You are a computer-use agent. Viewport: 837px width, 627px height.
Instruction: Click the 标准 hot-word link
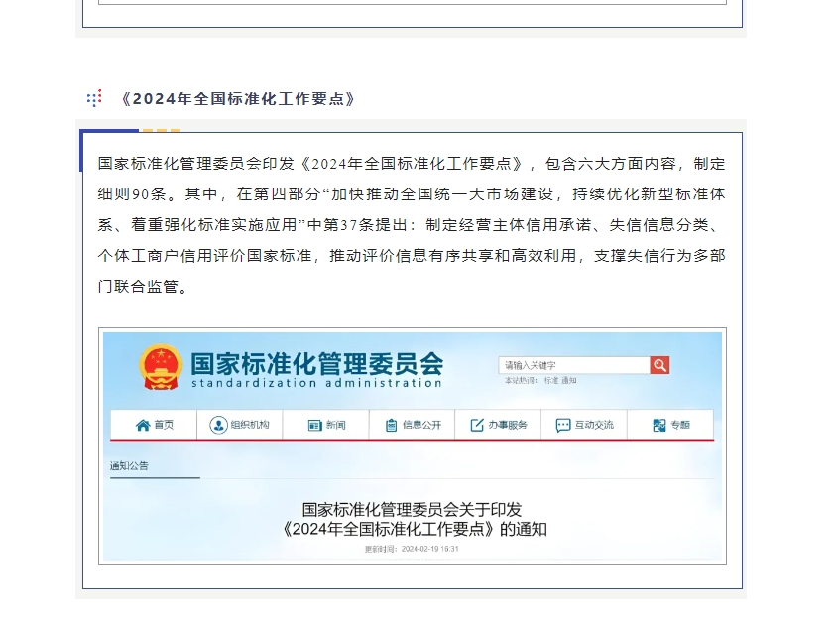[551, 380]
